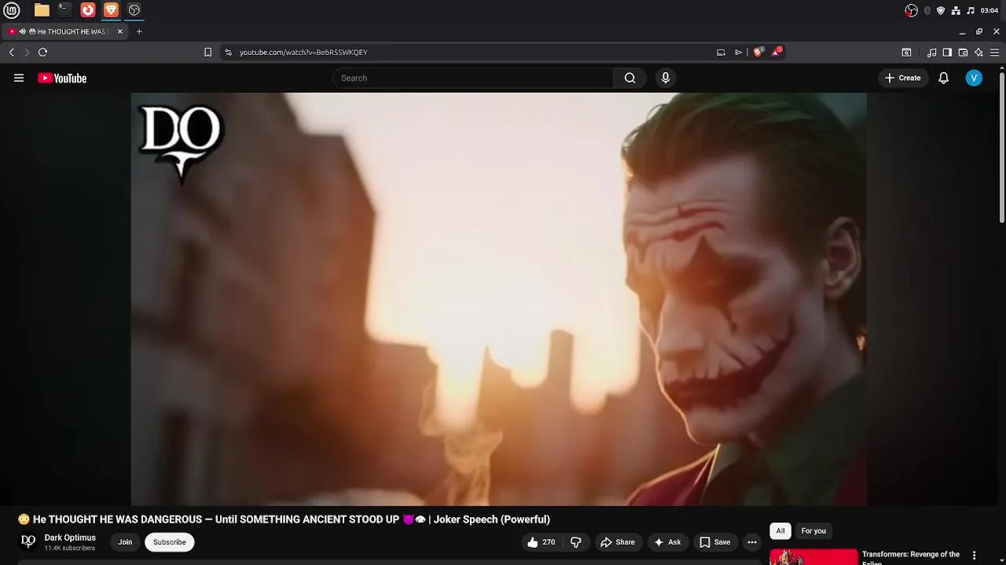Select the For you filter chip

813,531
